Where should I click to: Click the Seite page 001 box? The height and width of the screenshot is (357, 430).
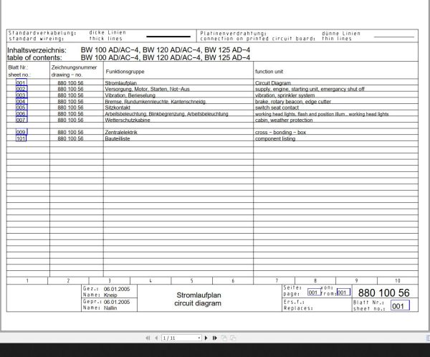314,292
